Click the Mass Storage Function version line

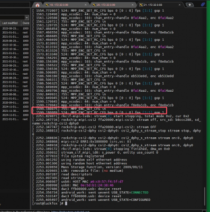tap(87, 167)
